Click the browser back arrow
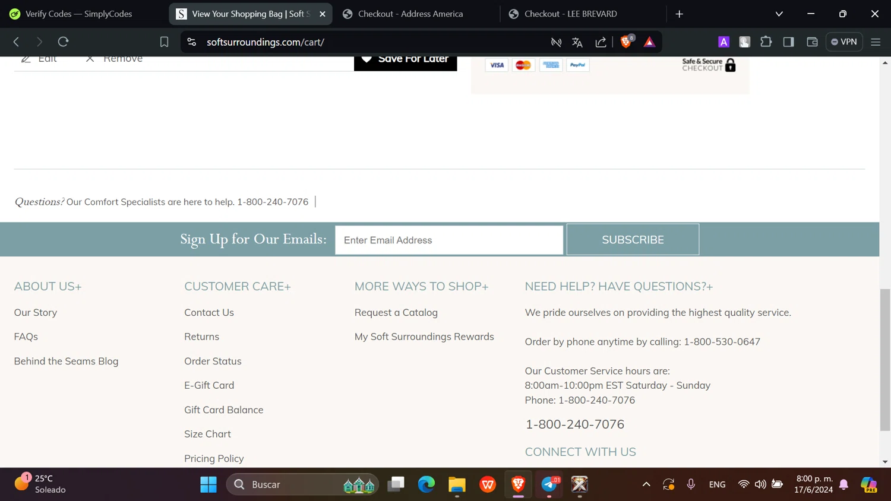891x501 pixels. pos(17,42)
